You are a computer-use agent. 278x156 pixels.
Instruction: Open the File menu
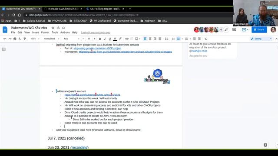point(13,32)
